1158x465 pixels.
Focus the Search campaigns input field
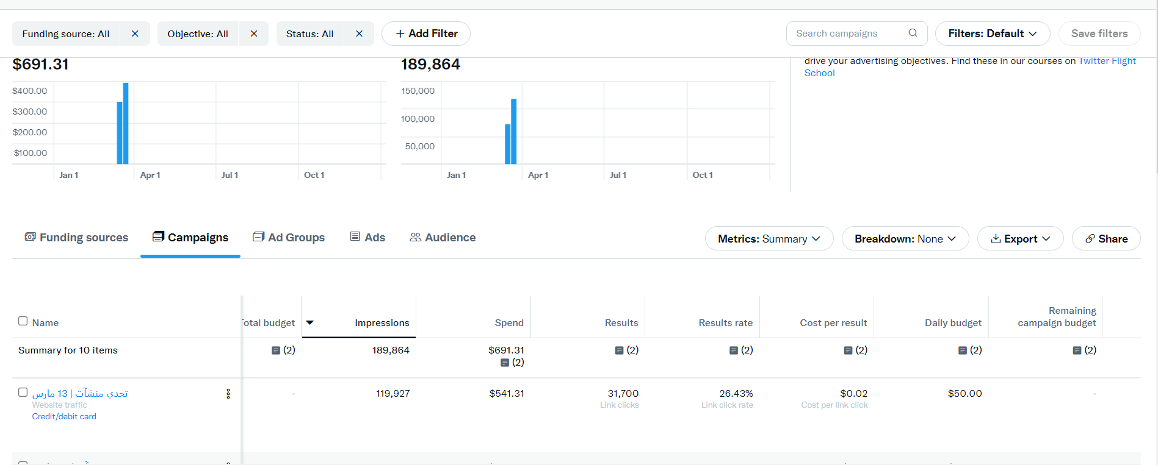pyautogui.click(x=849, y=34)
